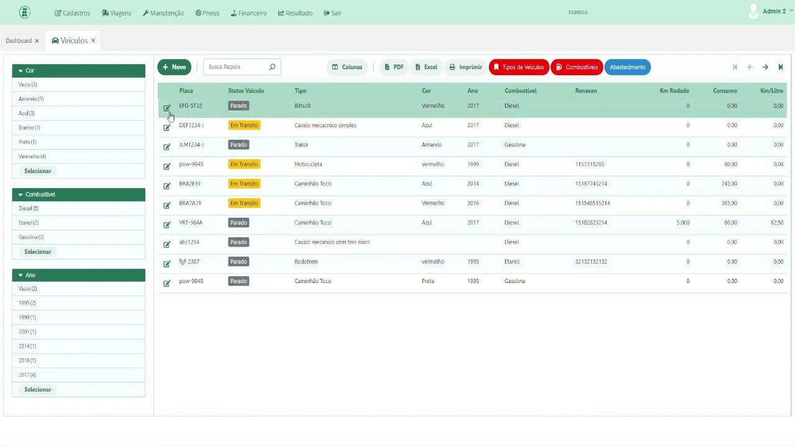The width and height of the screenshot is (795, 447).
Task: Edit vehicle BRA7A19 row icon
Action: point(166,205)
